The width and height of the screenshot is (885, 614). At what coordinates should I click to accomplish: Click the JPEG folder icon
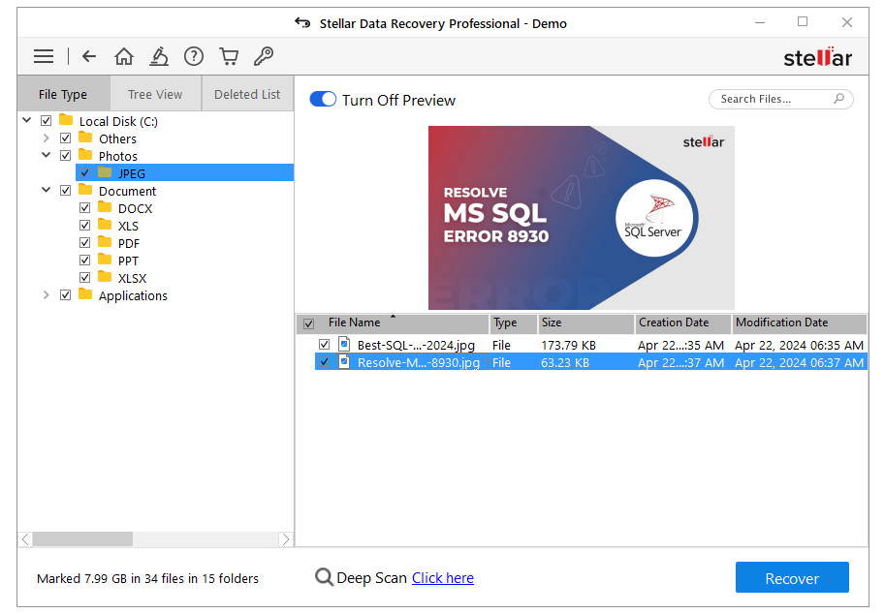click(105, 172)
